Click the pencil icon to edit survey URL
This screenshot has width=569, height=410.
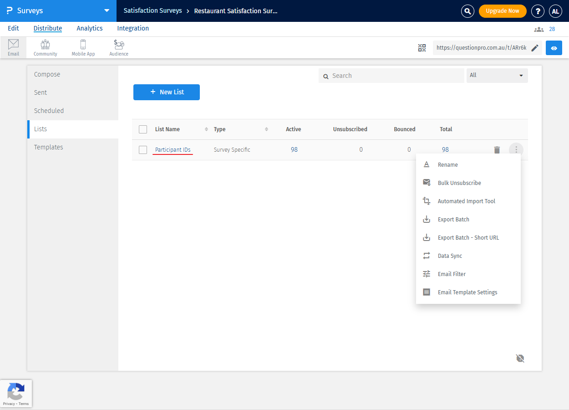(535, 48)
